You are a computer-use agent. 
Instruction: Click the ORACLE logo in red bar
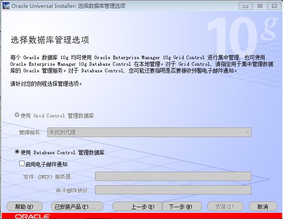pos(32,216)
